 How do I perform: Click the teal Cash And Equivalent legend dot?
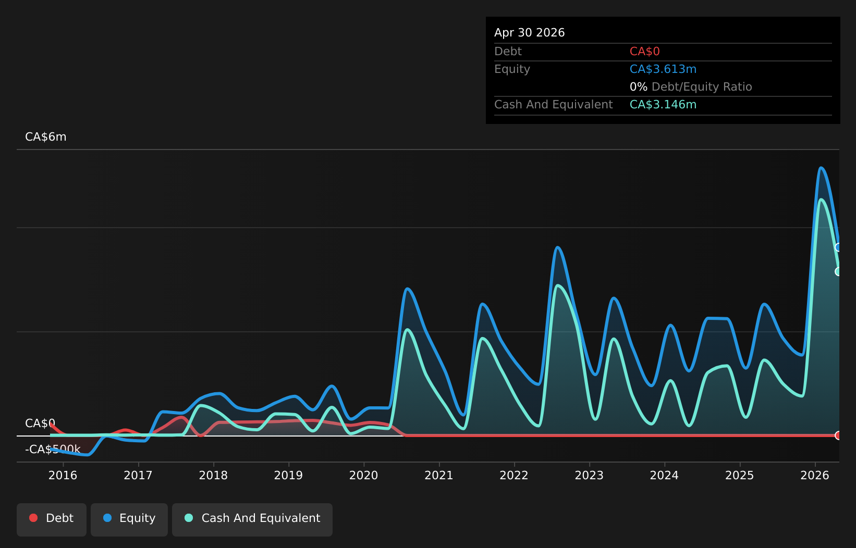[189, 518]
